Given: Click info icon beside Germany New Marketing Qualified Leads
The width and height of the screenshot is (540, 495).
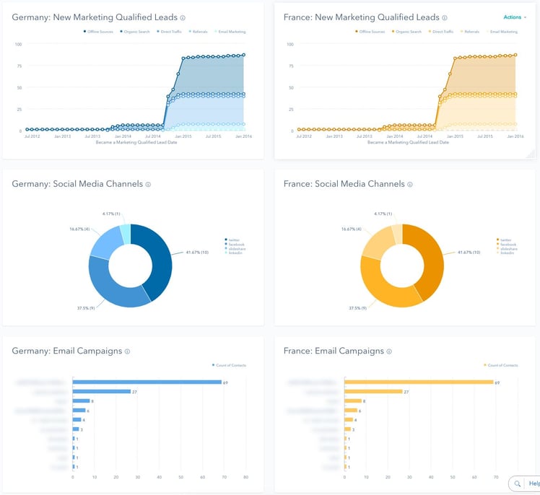Looking at the screenshot, I should tap(183, 18).
